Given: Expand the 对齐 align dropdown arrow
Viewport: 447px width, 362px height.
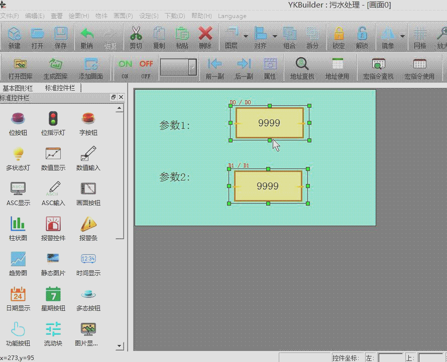Looking at the screenshot, I should [x=275, y=36].
